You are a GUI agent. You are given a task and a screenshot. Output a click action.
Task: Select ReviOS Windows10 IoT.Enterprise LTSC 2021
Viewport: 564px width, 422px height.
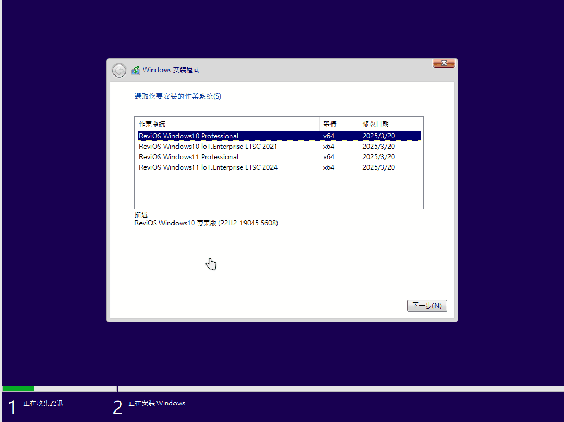[279, 147]
